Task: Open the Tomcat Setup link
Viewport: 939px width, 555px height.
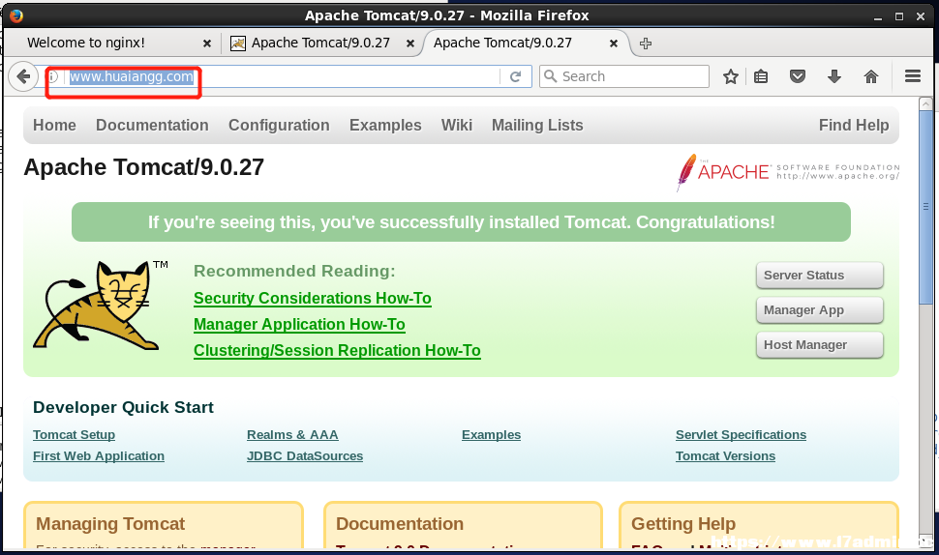Action: coord(74,435)
